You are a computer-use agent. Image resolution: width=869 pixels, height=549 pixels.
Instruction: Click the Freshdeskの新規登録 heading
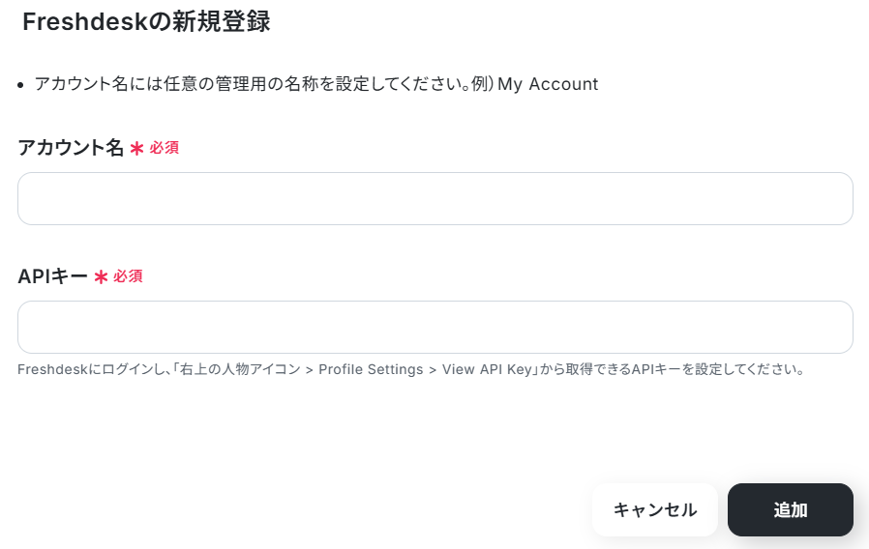(x=146, y=22)
